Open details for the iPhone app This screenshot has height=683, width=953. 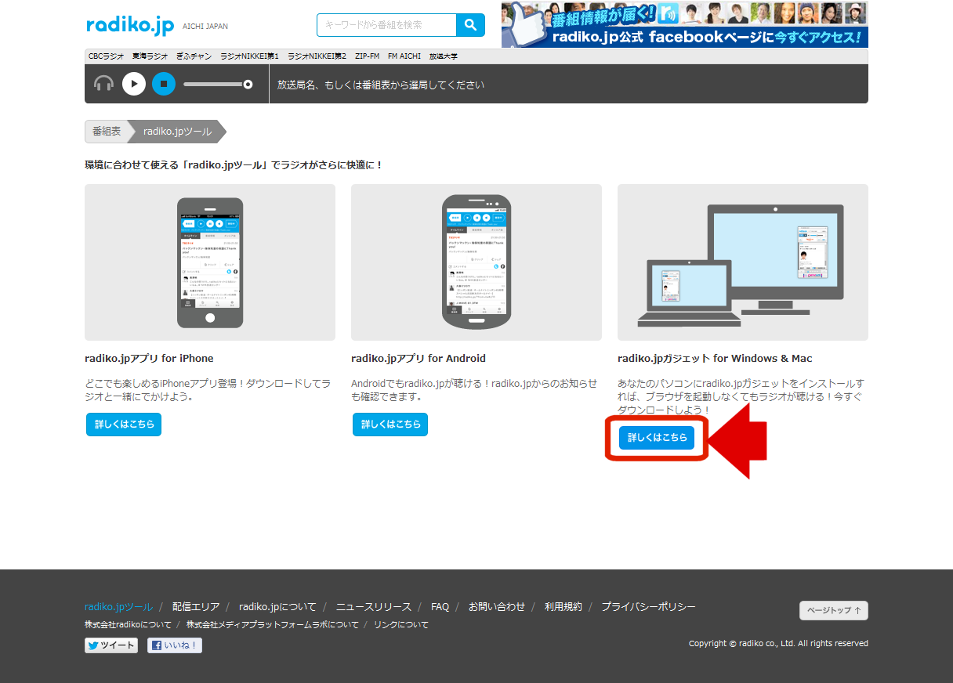124,425
